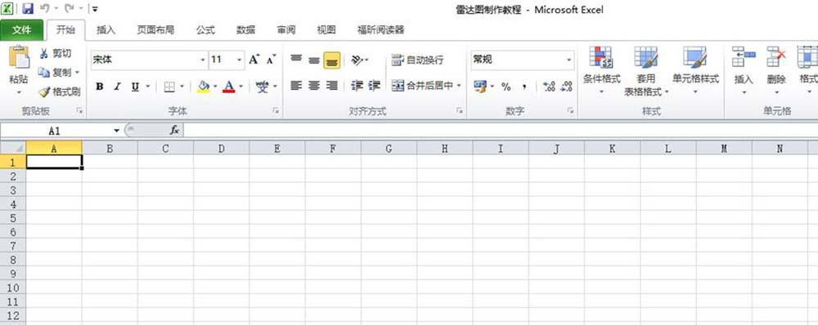Click the Save icon in Quick Access
Viewport: 818px width, 325px height.
pos(27,8)
